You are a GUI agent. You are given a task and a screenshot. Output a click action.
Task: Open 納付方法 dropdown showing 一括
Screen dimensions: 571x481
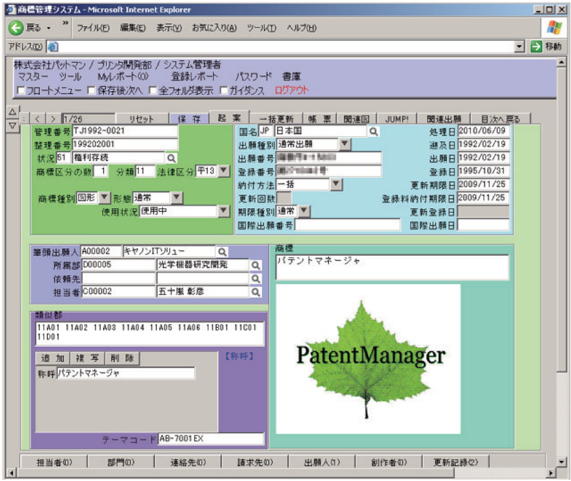click(335, 184)
